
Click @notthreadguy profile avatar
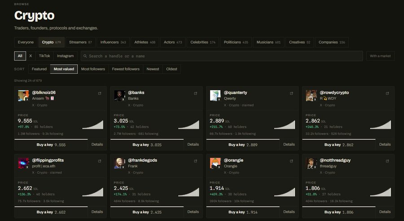click(x=311, y=163)
